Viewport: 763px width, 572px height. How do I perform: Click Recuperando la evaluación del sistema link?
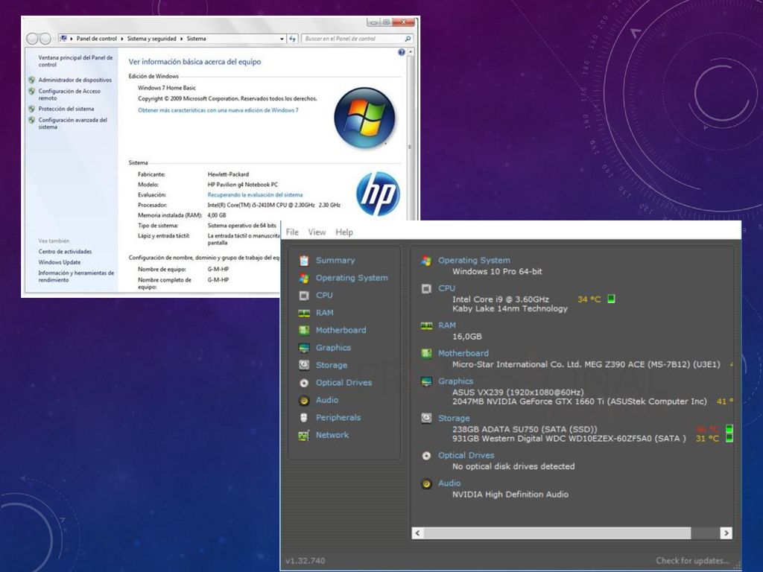click(x=255, y=195)
